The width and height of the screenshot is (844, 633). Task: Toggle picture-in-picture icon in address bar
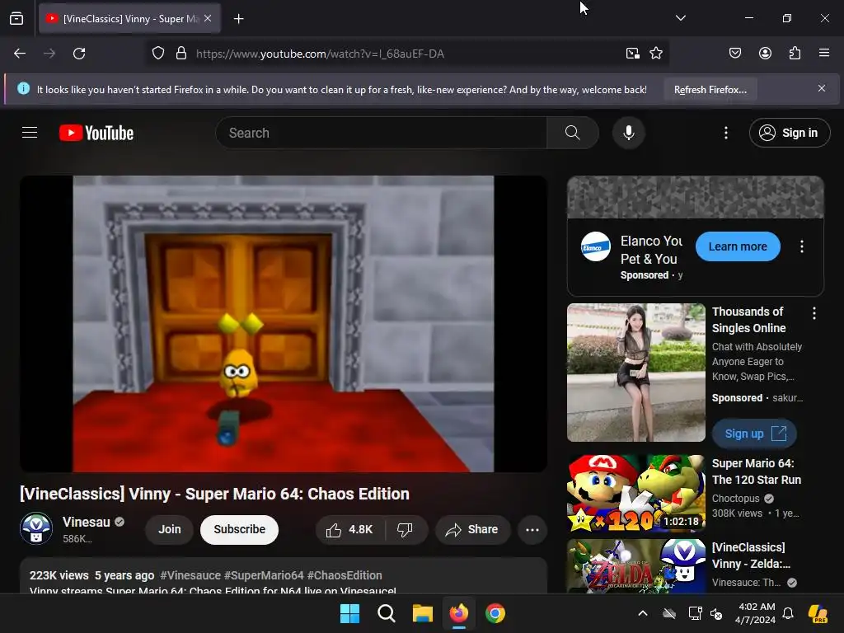coord(632,54)
